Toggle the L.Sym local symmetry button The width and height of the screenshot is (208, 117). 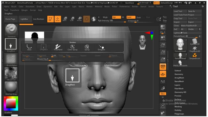point(163,82)
